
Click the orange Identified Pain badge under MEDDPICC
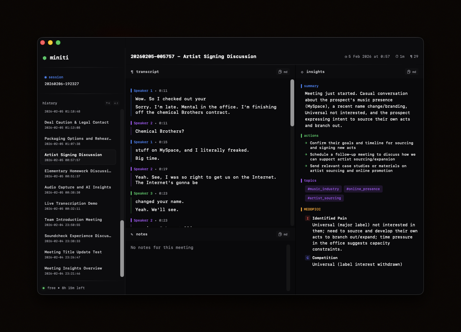pos(307,218)
